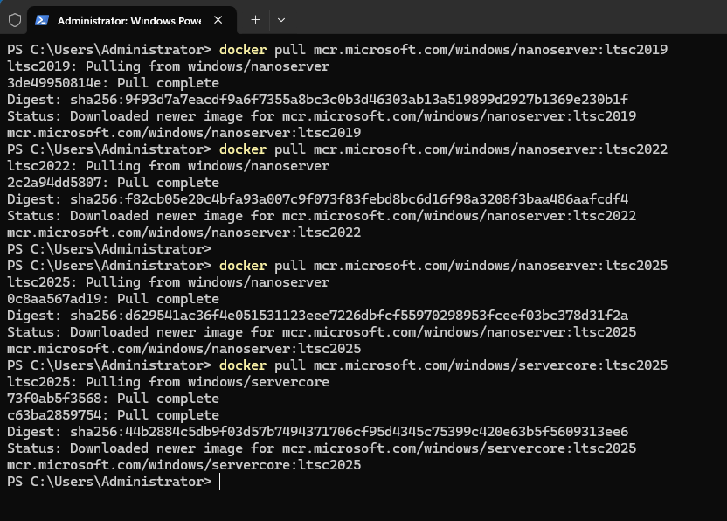The width and height of the screenshot is (727, 521).
Task: Click the administrator shield icon
Action: click(14, 19)
